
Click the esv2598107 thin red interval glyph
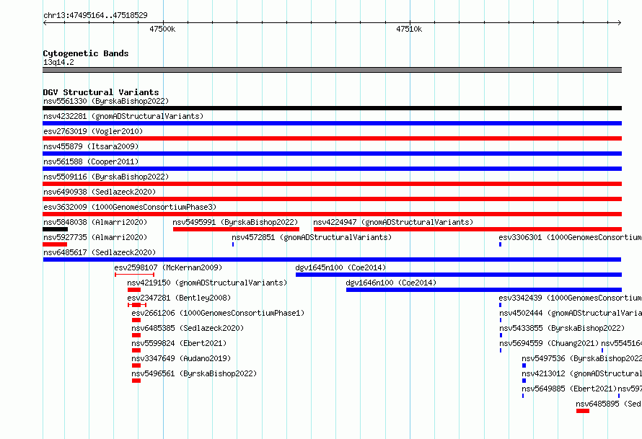coord(135,275)
